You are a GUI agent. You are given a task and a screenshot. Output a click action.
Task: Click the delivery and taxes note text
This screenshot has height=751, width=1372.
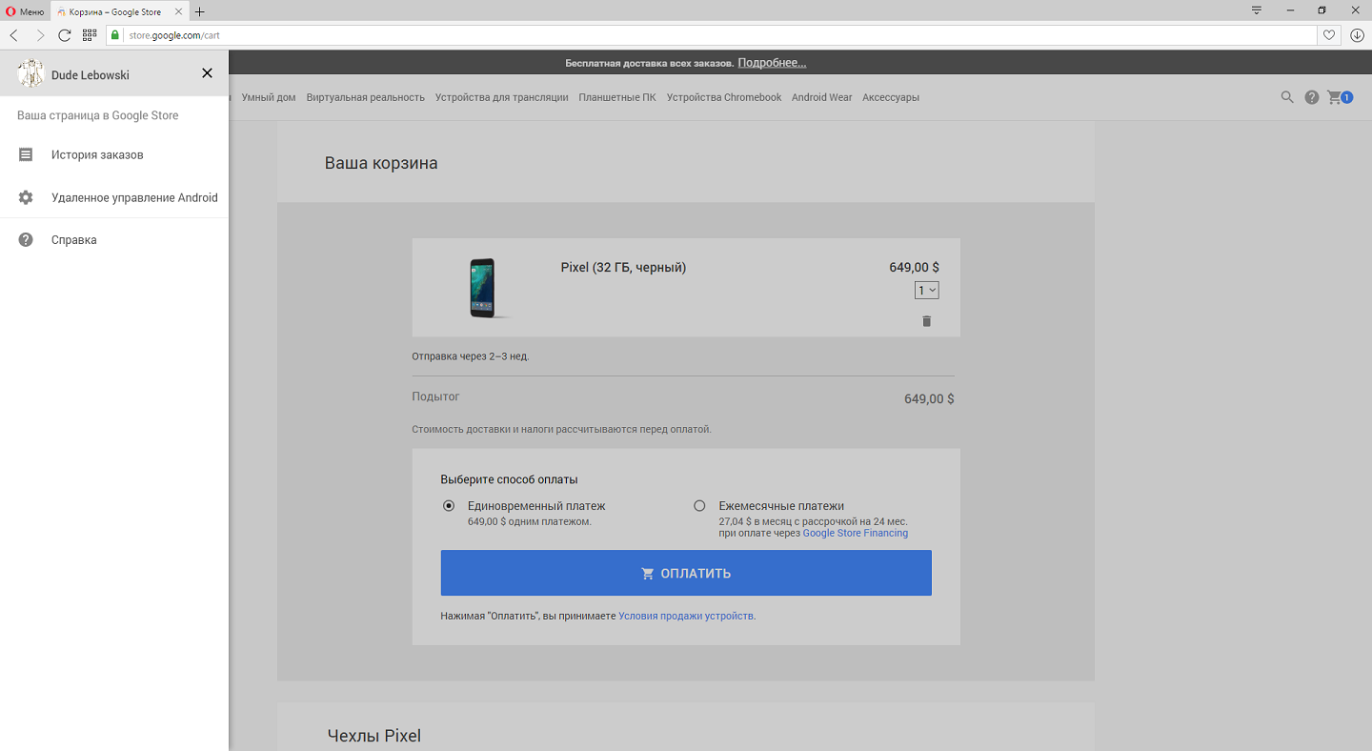point(561,429)
